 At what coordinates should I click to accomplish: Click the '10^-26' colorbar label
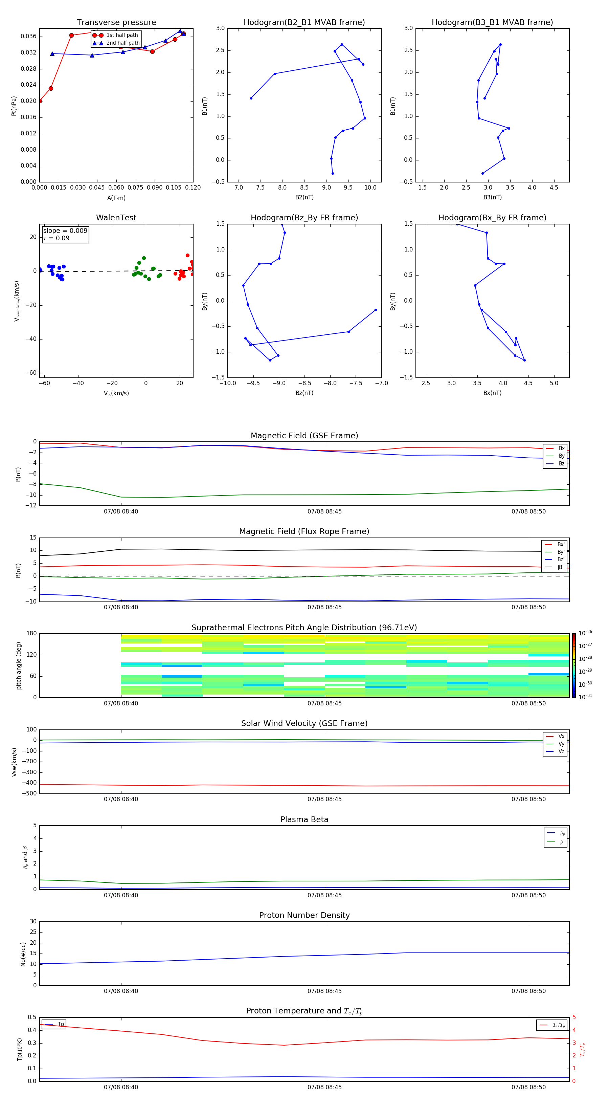pos(585,633)
